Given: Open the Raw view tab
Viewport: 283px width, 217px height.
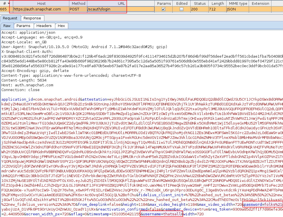Looking at the screenshot, I should coord(7,26).
